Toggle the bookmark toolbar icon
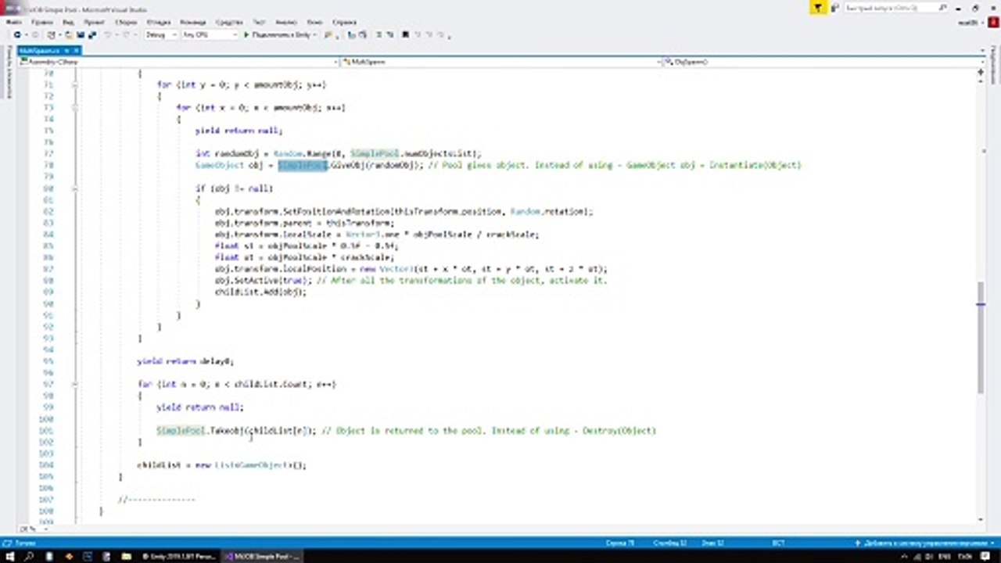This screenshot has width=1001, height=563. coord(405,35)
